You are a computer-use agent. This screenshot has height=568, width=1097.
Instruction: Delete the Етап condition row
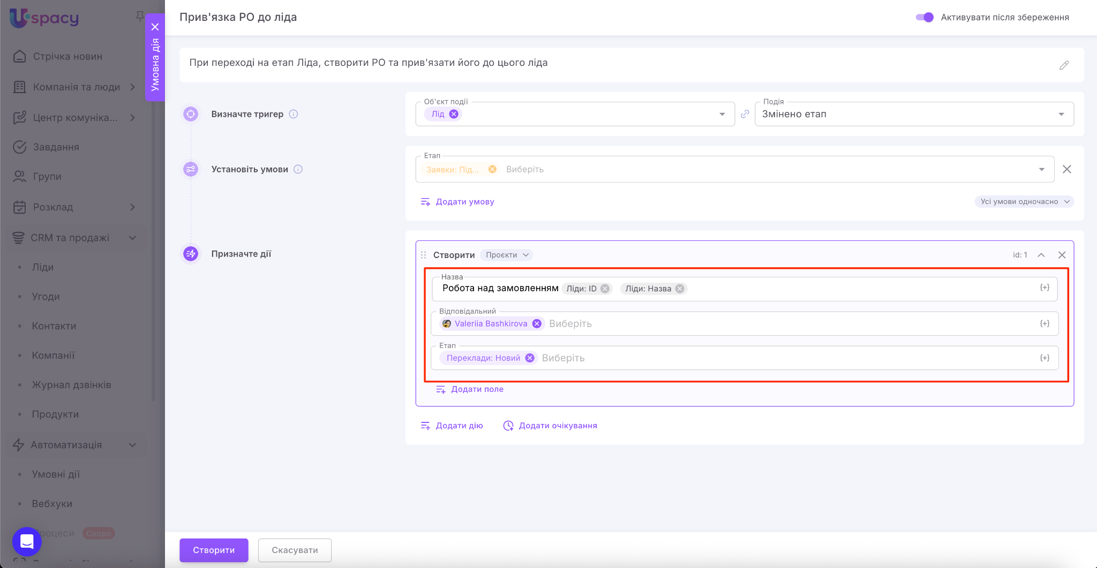pyautogui.click(x=1066, y=169)
